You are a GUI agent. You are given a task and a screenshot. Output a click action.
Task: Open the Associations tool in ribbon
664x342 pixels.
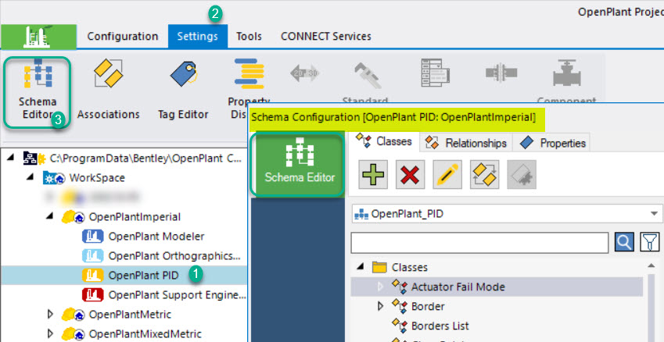[x=108, y=89]
